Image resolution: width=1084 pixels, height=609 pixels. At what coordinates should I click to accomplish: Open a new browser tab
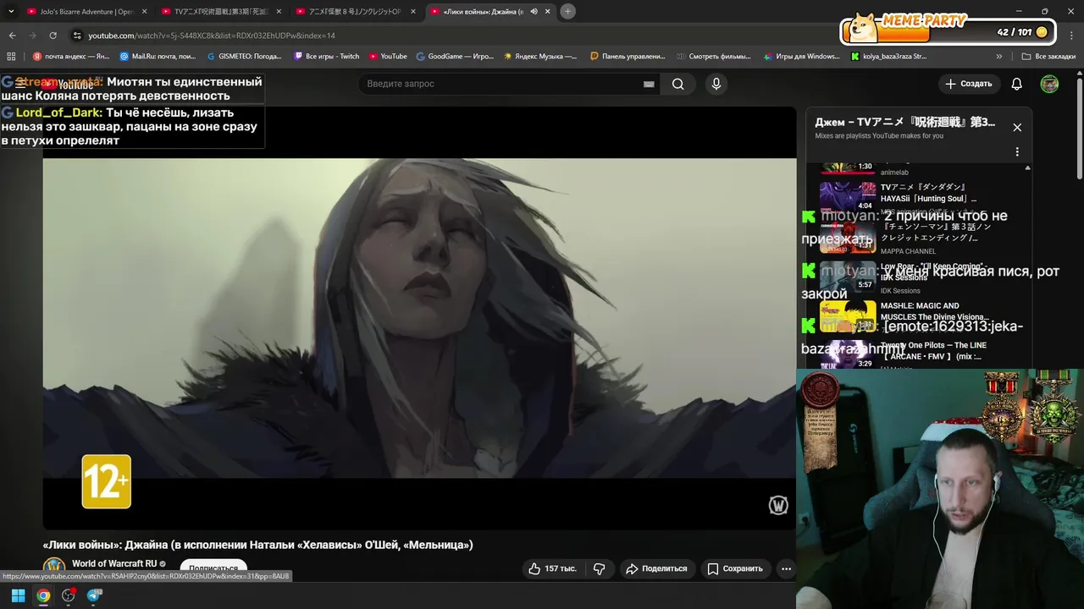tap(567, 11)
